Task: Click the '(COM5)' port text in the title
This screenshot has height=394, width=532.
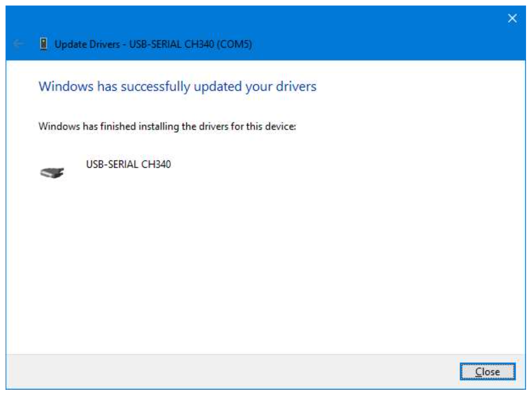Action: coord(234,44)
